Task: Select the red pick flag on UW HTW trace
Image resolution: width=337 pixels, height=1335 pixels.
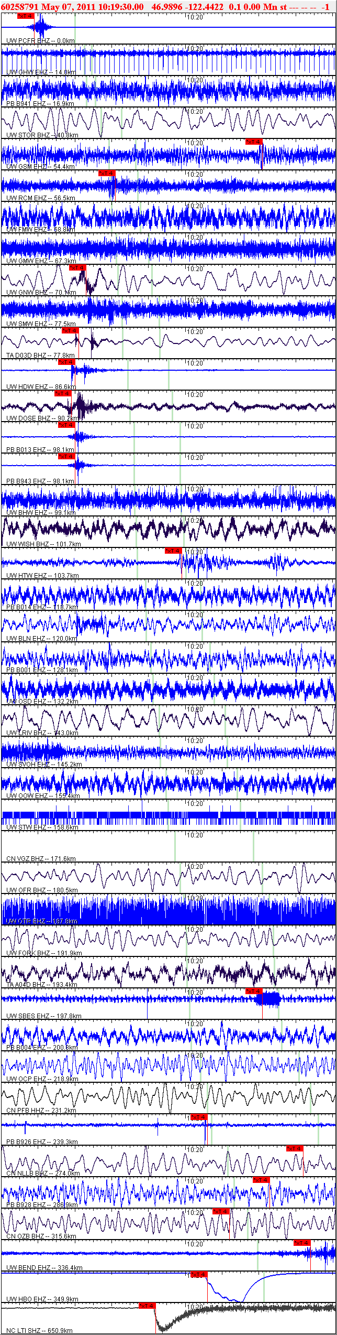Action: (x=173, y=551)
